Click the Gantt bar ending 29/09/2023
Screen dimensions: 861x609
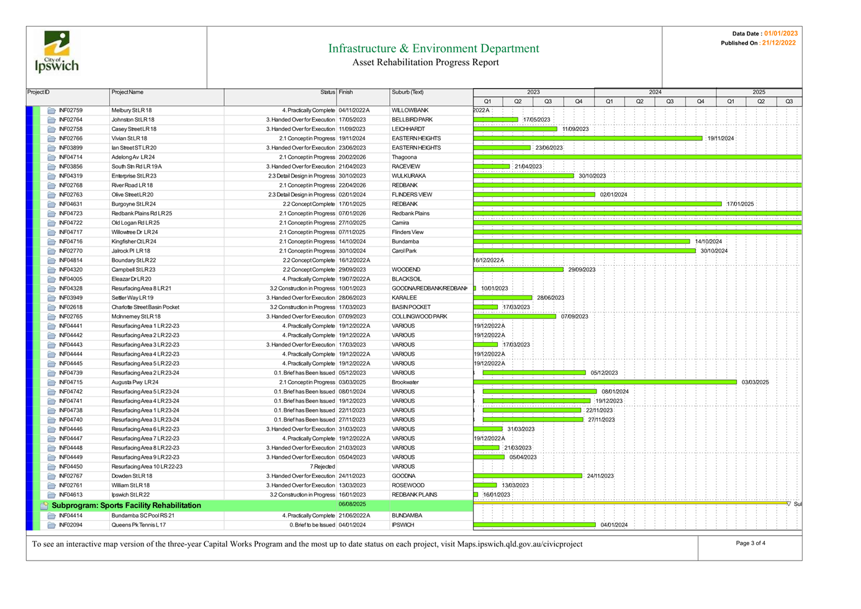518,269
